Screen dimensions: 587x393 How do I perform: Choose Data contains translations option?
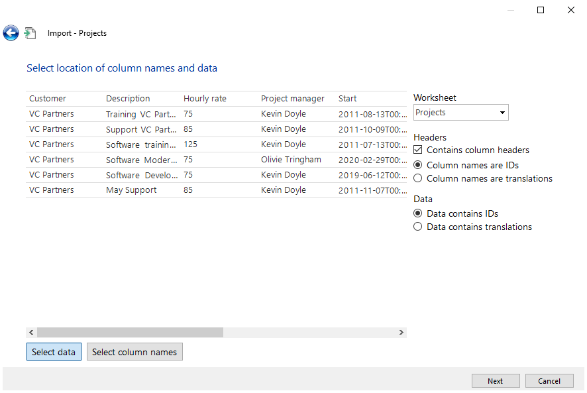coord(418,227)
